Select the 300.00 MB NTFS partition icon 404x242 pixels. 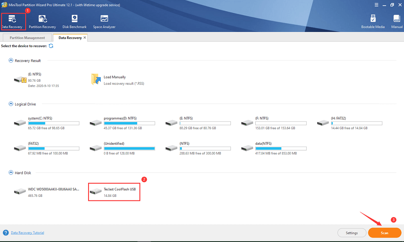coord(172,148)
